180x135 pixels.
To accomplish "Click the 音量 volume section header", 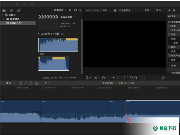I will pyautogui.click(x=173, y=16).
